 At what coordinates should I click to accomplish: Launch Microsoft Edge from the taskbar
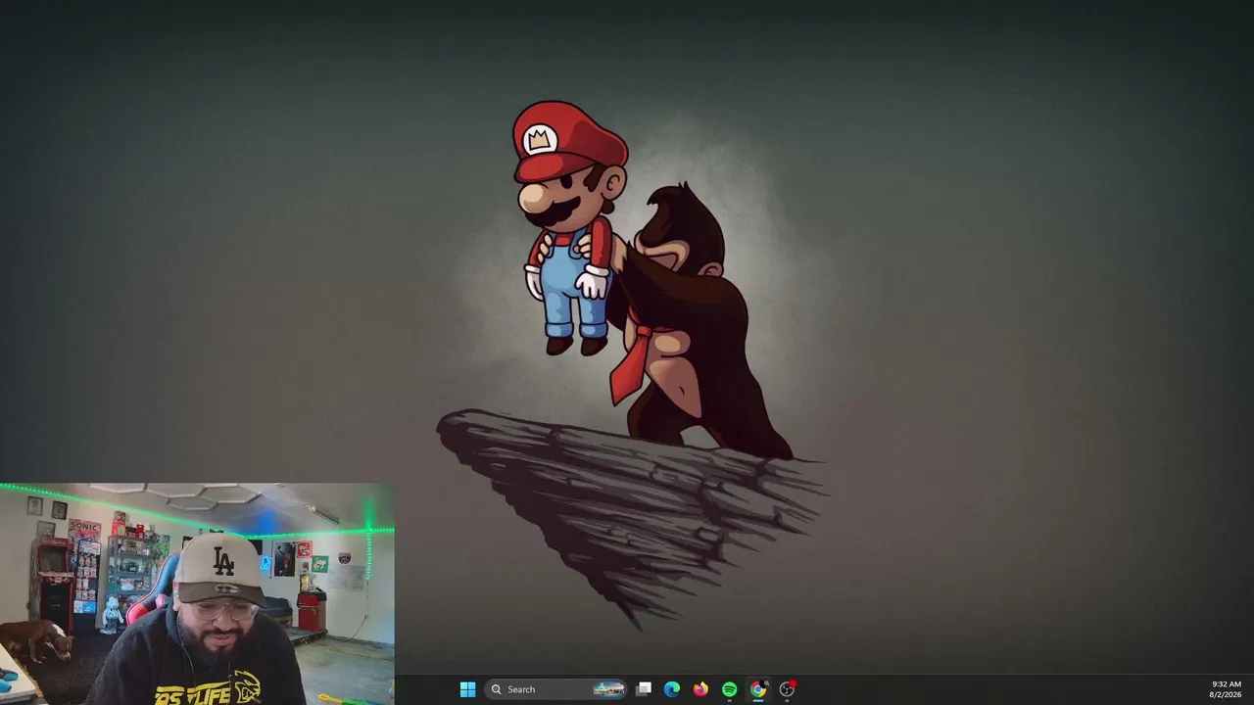[x=672, y=689]
